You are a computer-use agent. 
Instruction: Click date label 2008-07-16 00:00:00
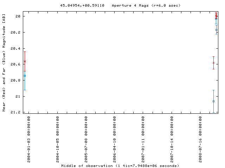pos(200,139)
